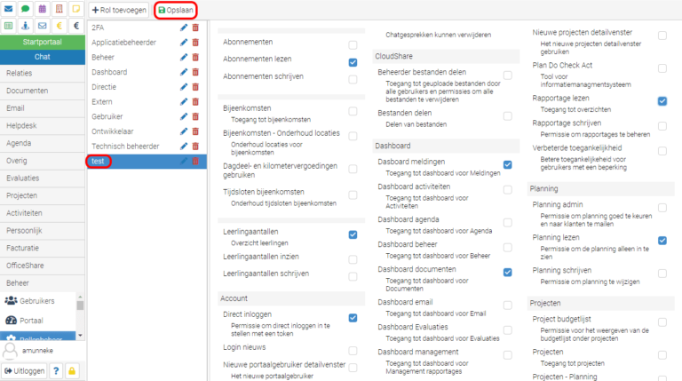Click the yellow padlock icon

(x=72, y=370)
